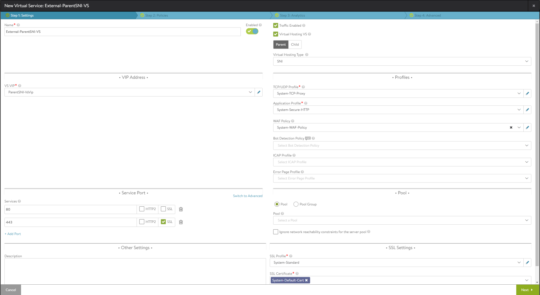Screen dimensions: 540x295
Task: Edit the ParentSNI-VsVip with the pencil icon
Action: point(258,92)
